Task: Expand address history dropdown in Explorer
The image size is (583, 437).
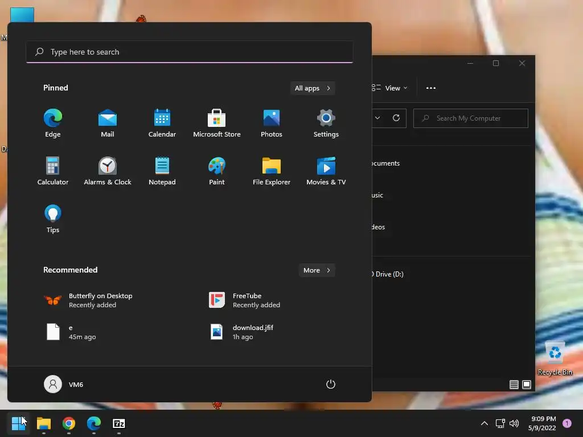Action: pyautogui.click(x=377, y=118)
